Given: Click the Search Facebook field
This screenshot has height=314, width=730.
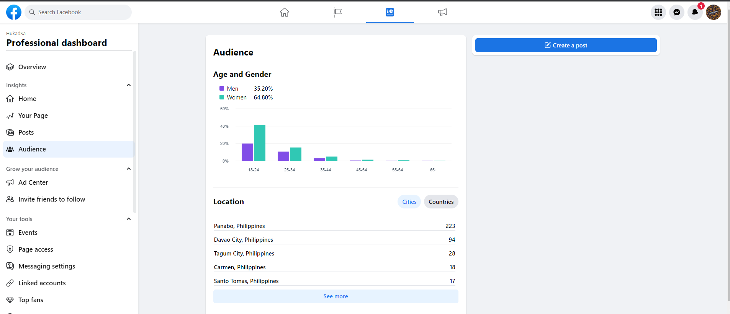Looking at the screenshot, I should coord(79,12).
